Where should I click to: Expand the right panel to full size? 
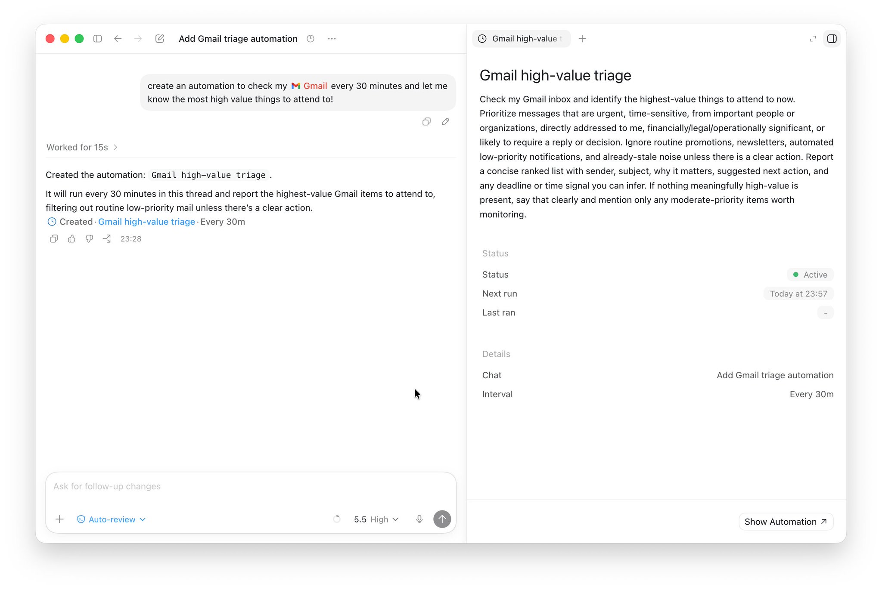tap(813, 39)
